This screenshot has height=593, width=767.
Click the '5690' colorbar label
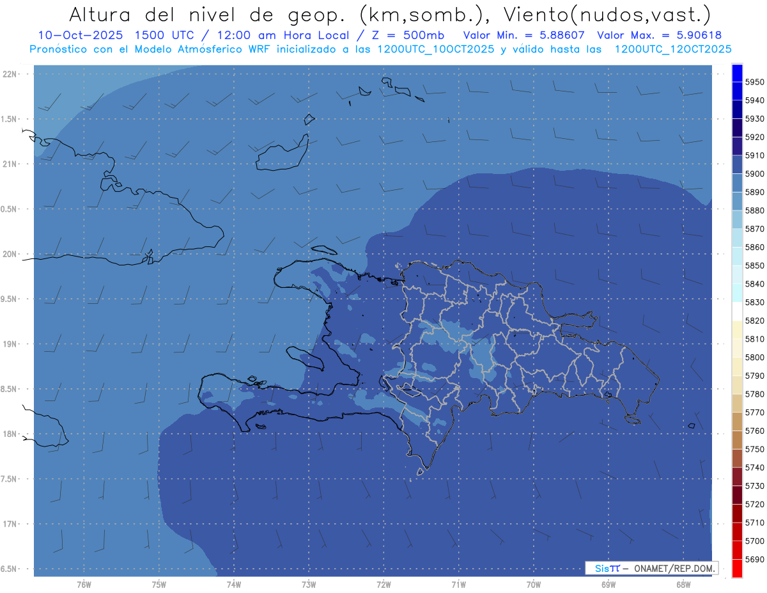tap(754, 559)
